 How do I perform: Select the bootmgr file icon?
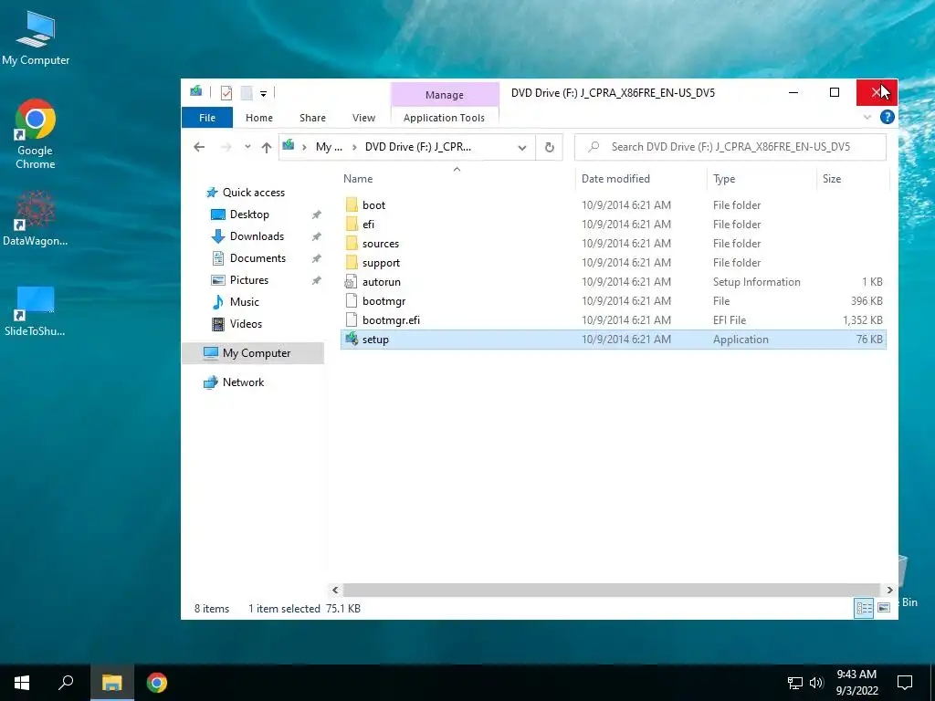coord(352,301)
